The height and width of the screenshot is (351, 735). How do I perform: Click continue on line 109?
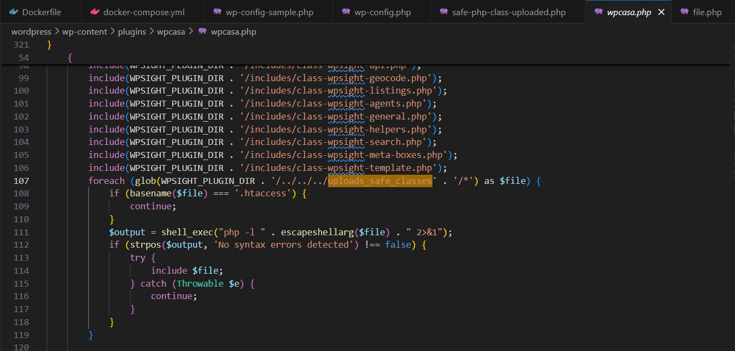pyautogui.click(x=151, y=207)
